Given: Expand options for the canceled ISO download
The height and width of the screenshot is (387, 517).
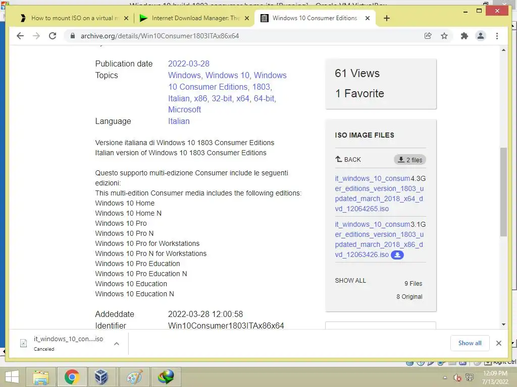Looking at the screenshot, I should [117, 344].
